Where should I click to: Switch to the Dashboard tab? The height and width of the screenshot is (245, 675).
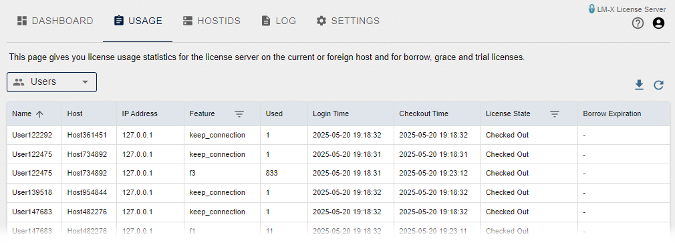(x=55, y=21)
